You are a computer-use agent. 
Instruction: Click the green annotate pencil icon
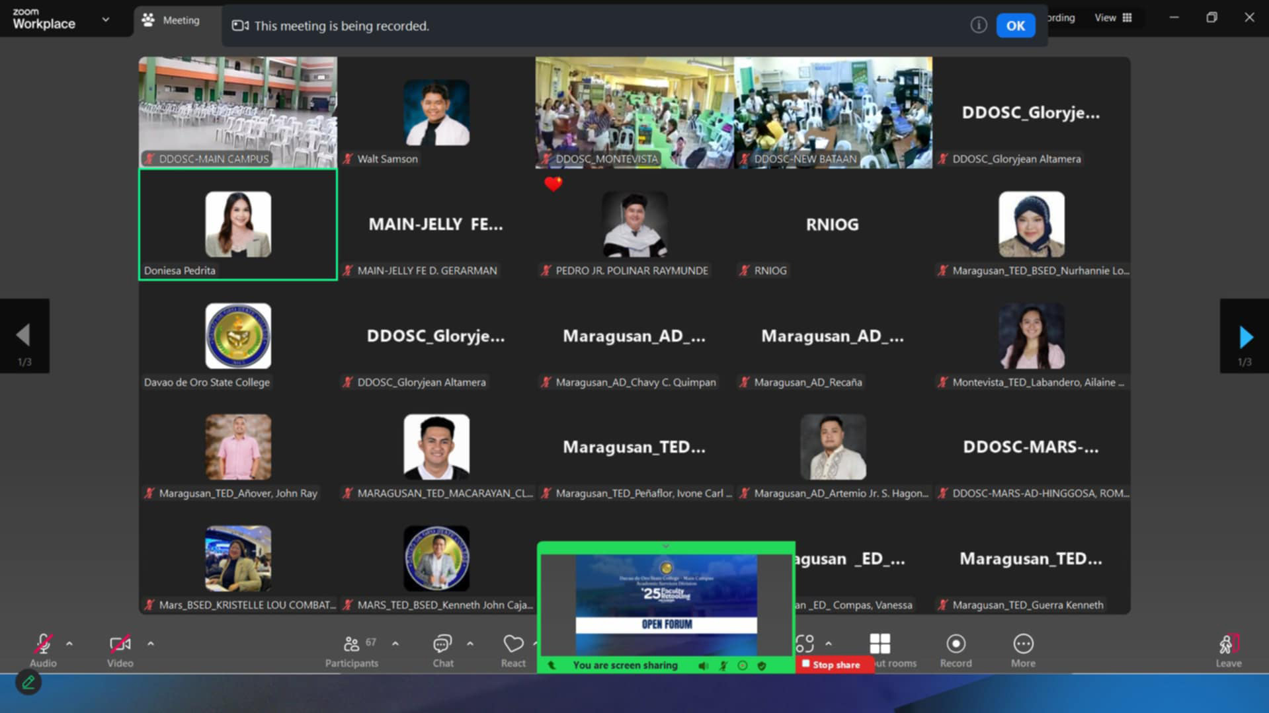coord(28,683)
